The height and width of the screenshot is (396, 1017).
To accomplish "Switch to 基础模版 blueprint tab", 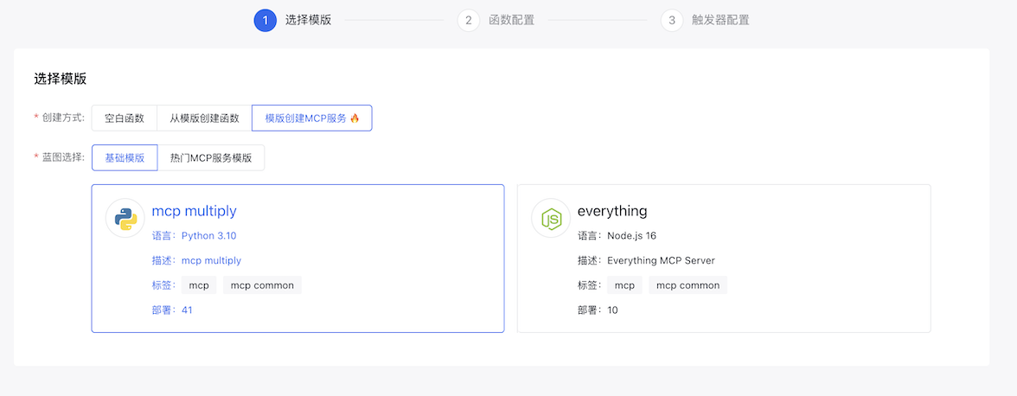I will [125, 158].
